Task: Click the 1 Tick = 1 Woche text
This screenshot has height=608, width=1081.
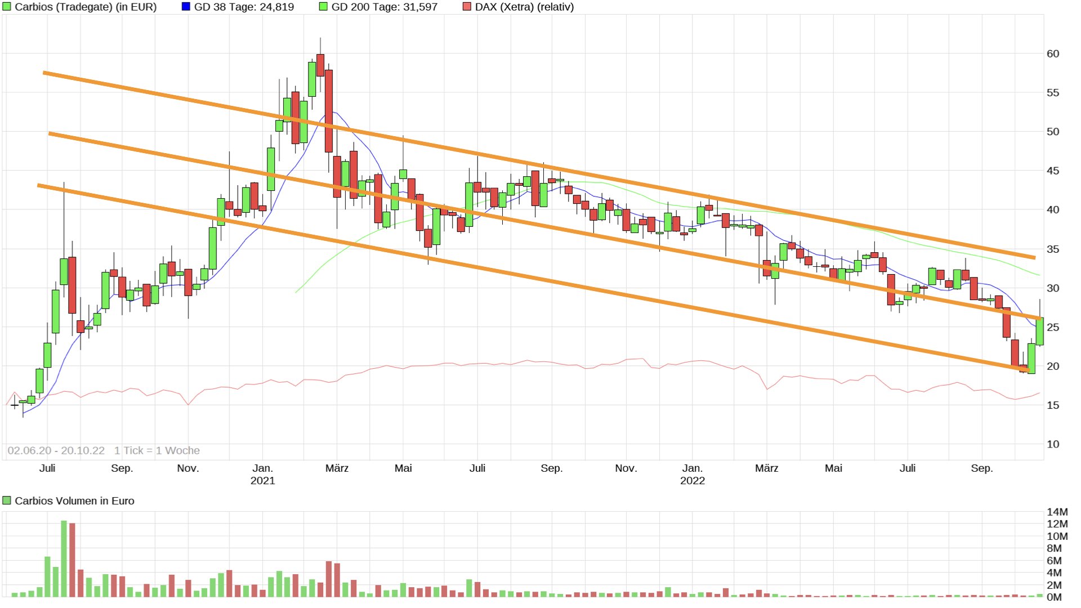Action: [x=157, y=450]
